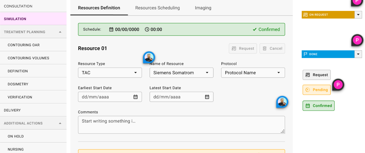Screen dimensions: 365x153
Task: Click pink P avatar beside Pending badge
Action: tap(338, 85)
